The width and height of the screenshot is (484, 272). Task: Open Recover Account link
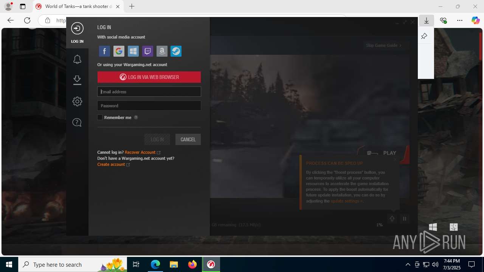point(140,152)
